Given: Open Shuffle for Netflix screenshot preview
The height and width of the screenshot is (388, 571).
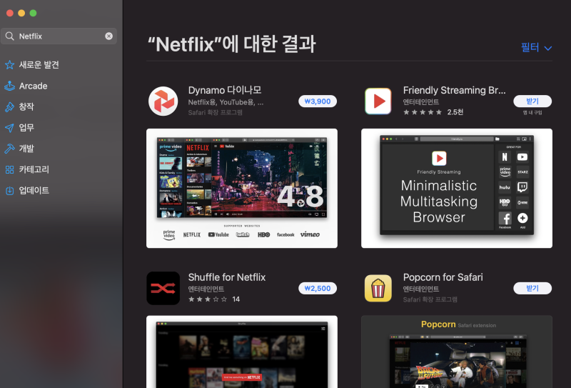Looking at the screenshot, I should pyautogui.click(x=242, y=352).
